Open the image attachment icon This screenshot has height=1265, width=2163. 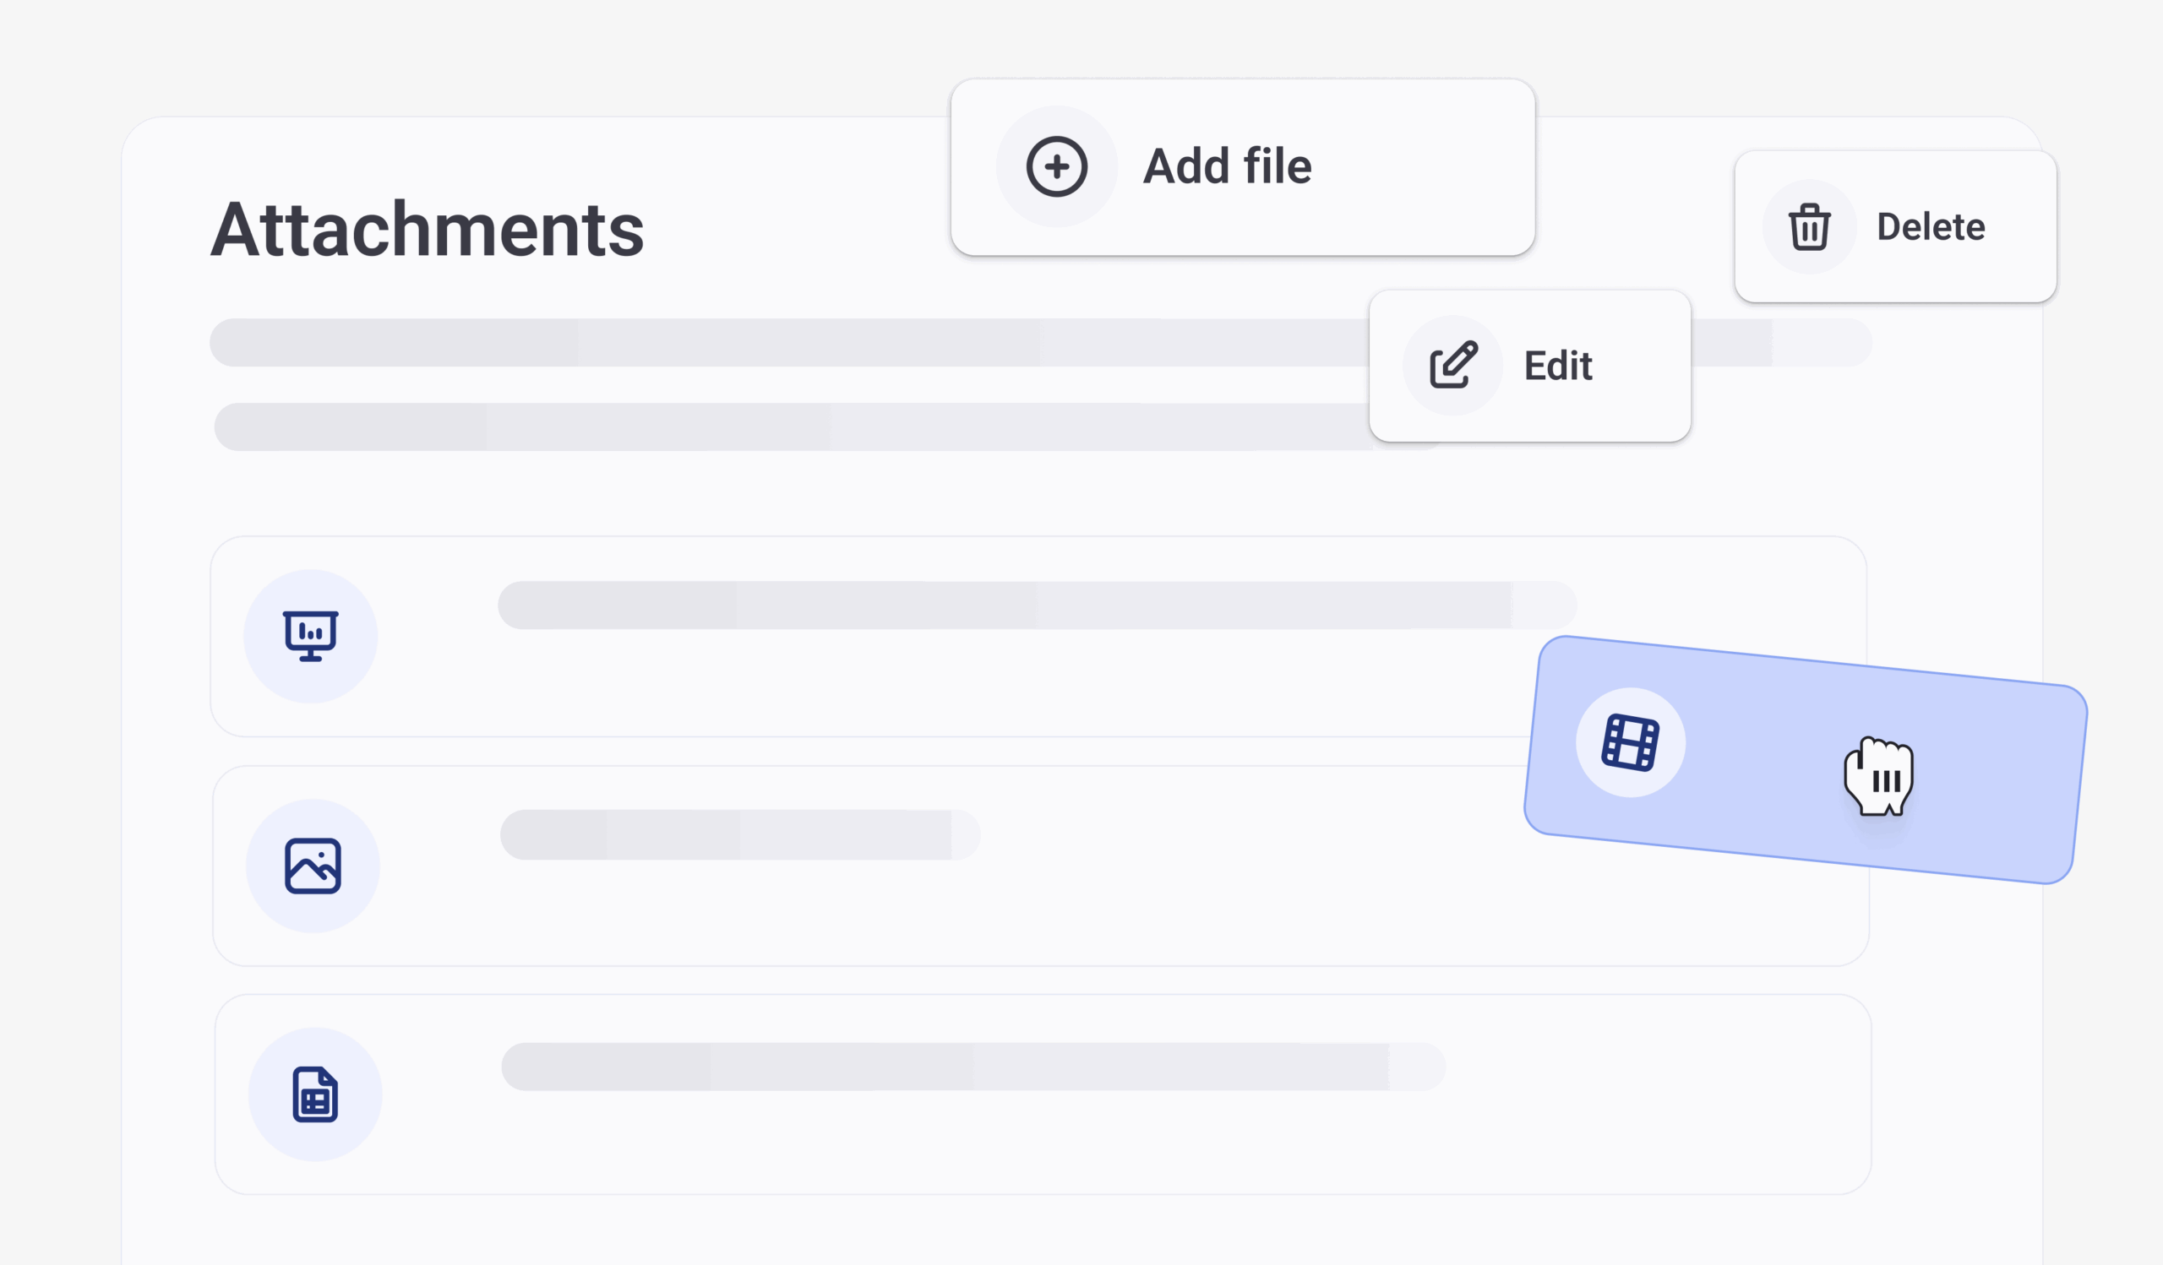pyautogui.click(x=313, y=866)
